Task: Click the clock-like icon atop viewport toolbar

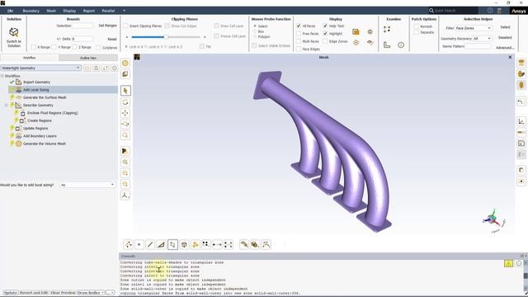Action: tap(125, 63)
